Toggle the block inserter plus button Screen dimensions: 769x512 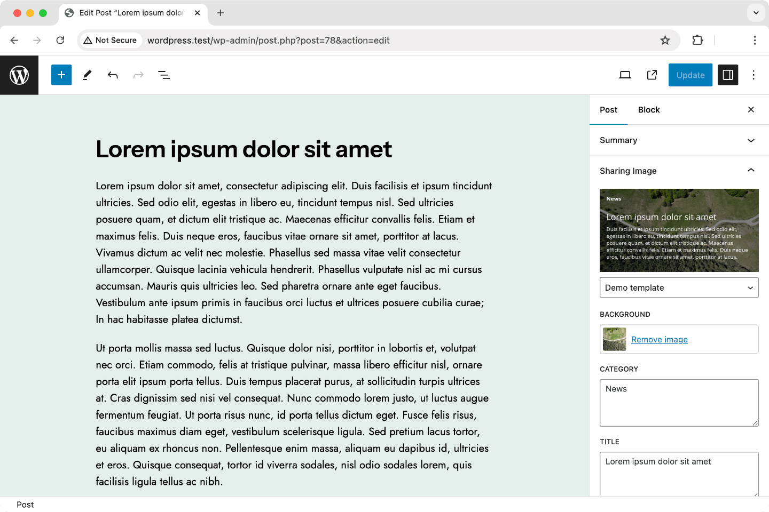coord(61,75)
